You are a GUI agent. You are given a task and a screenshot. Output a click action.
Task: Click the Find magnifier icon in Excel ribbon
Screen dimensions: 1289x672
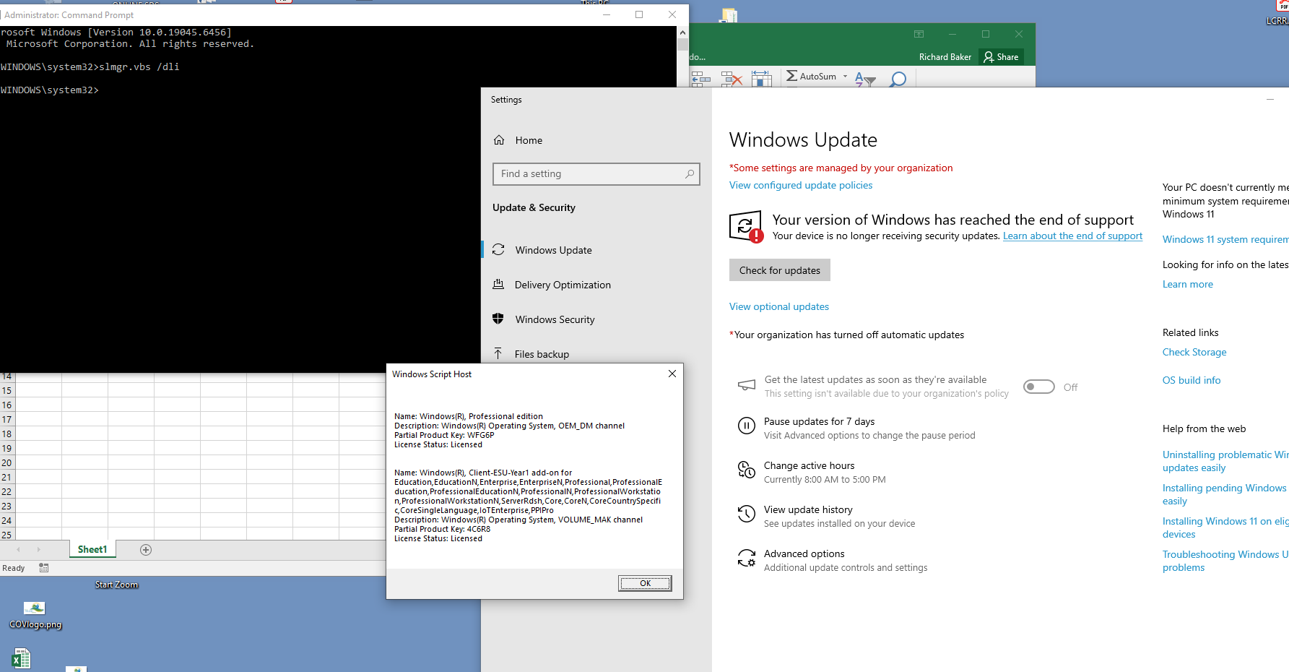(x=898, y=78)
